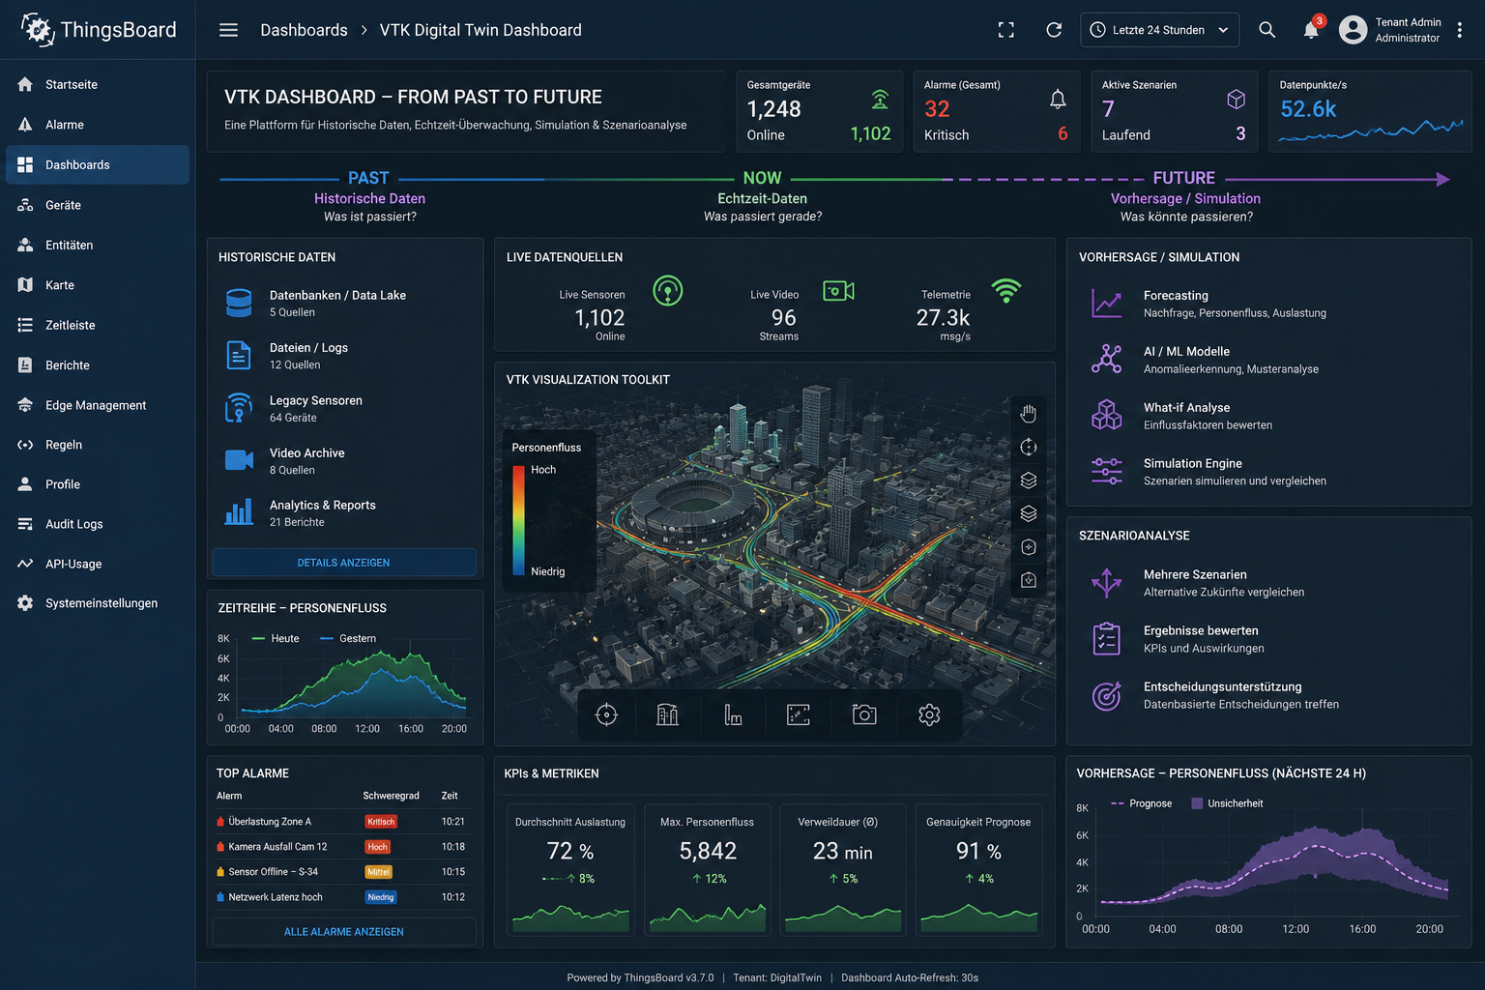This screenshot has width=1485, height=990.
Task: Click the camera snapshot icon in VTK toolbar
Action: tap(864, 714)
